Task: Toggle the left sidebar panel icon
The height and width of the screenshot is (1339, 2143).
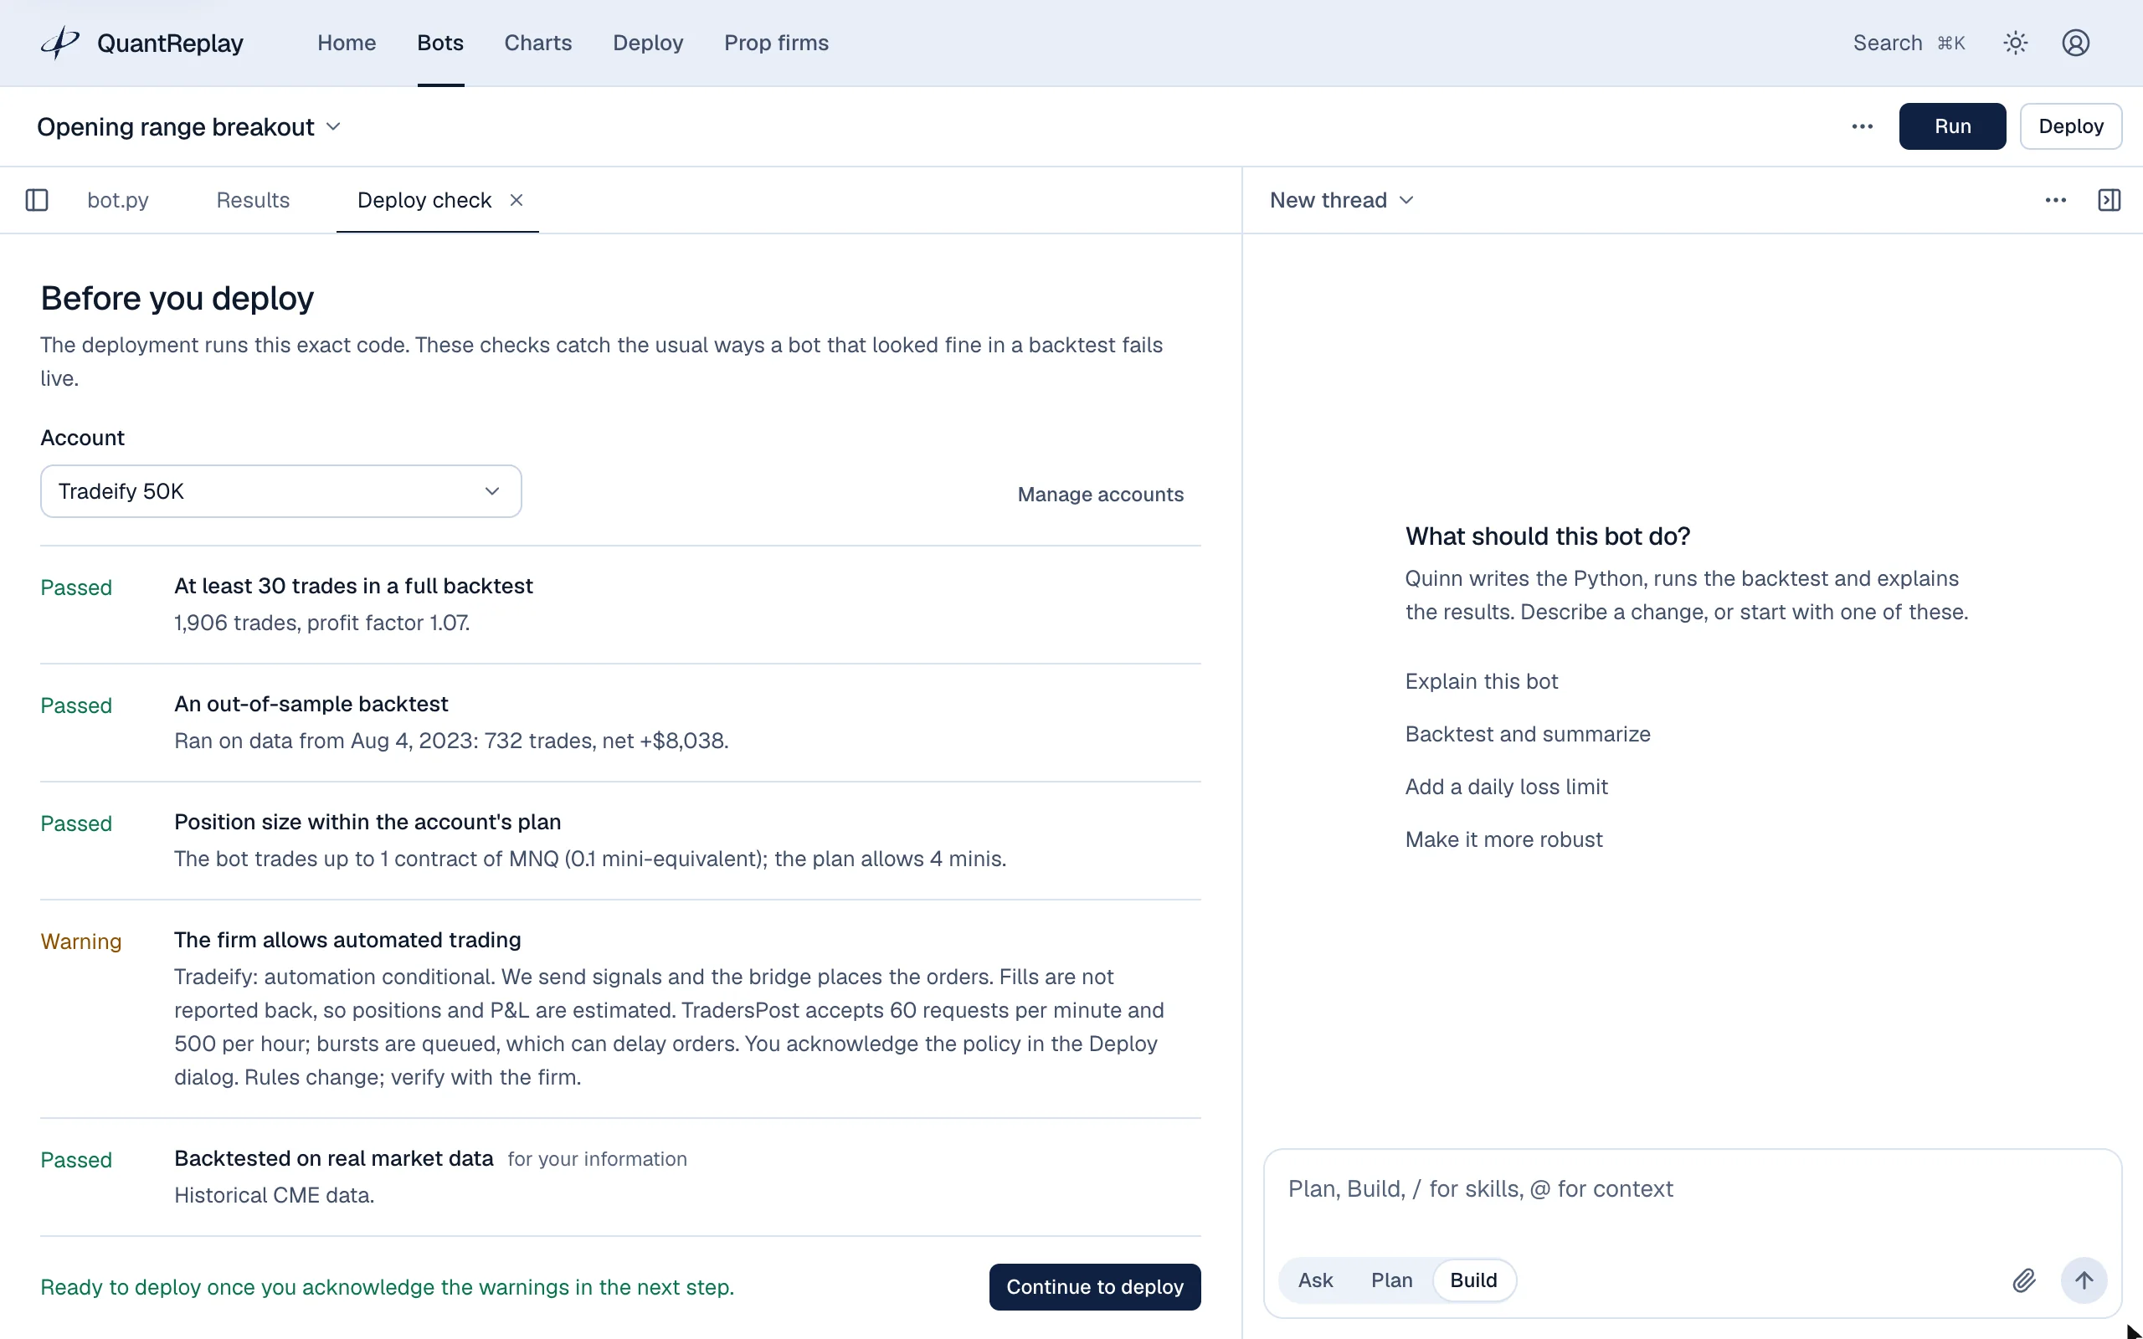Action: pos(37,200)
